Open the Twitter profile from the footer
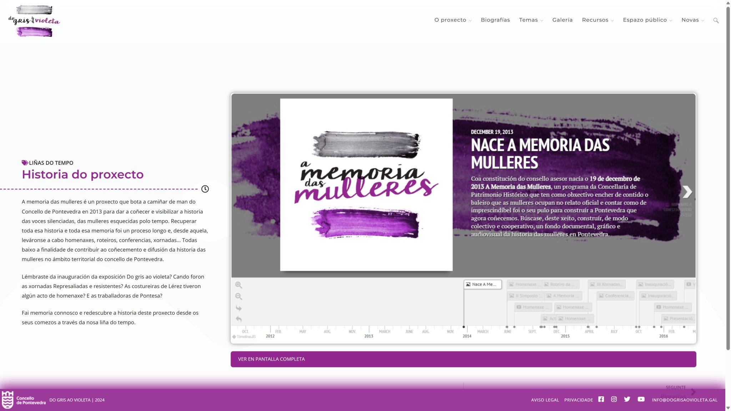This screenshot has width=731, height=411. pos(627,399)
